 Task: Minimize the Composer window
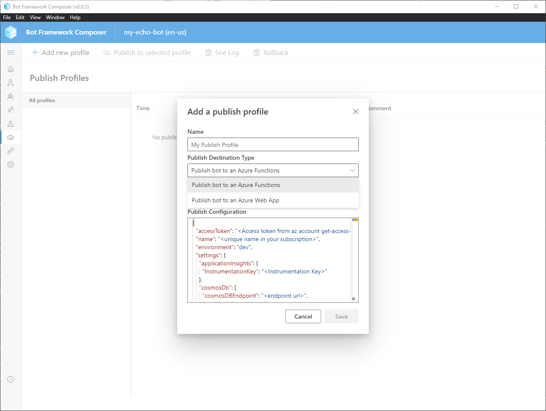click(x=497, y=6)
